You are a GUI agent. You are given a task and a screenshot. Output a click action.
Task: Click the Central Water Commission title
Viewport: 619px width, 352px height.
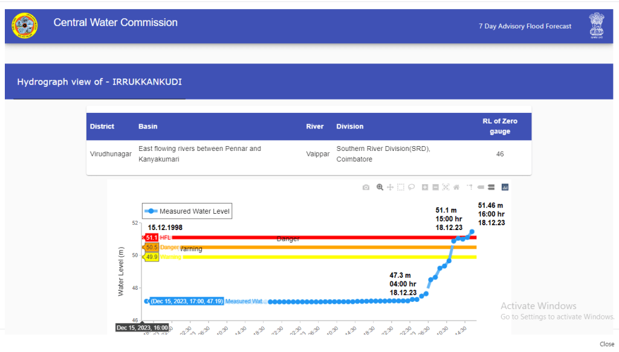tap(115, 23)
